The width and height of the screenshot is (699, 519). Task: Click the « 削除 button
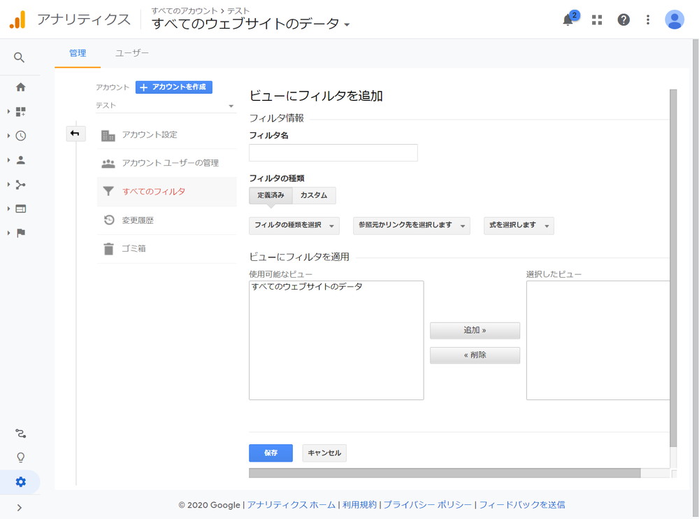coord(475,355)
